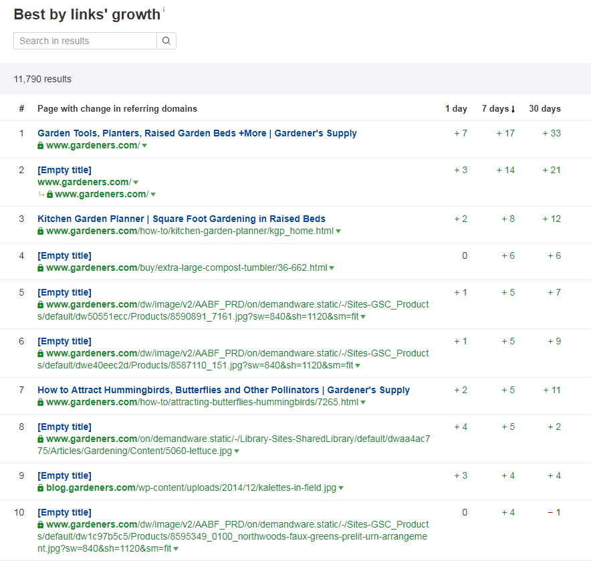The height and width of the screenshot is (561, 591).
Task: Click the info icon beside Best by links' growth
Action: coord(164,9)
